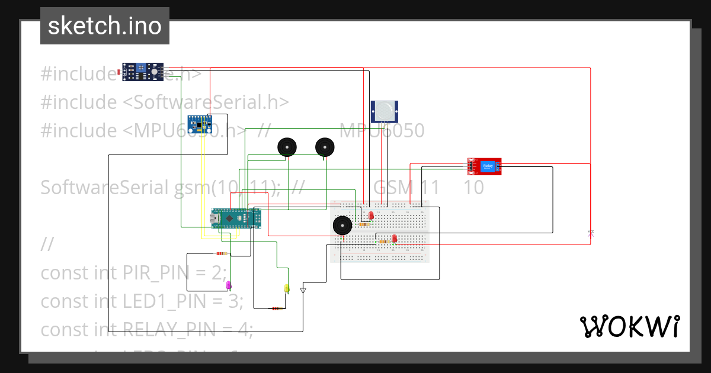Select the yellow LED

(287, 288)
